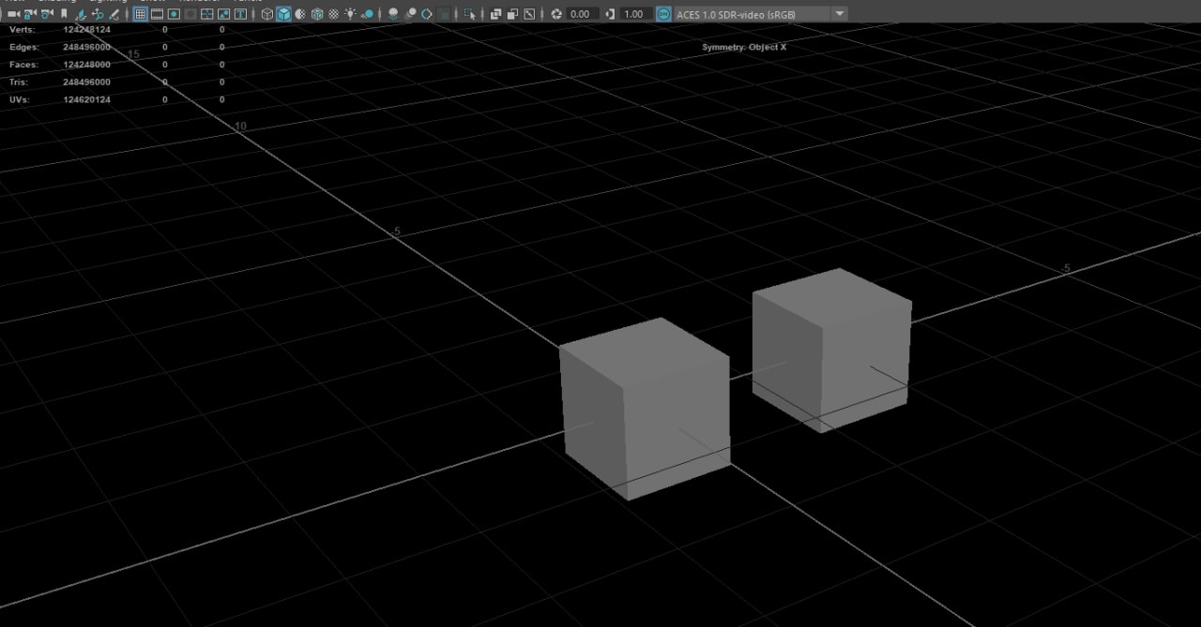Click the Gamma icon

coord(611,14)
